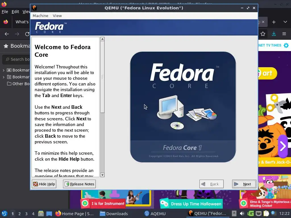
Task: Expand the first Bookmarks toolbar tree item
Action: click(x=3, y=70)
